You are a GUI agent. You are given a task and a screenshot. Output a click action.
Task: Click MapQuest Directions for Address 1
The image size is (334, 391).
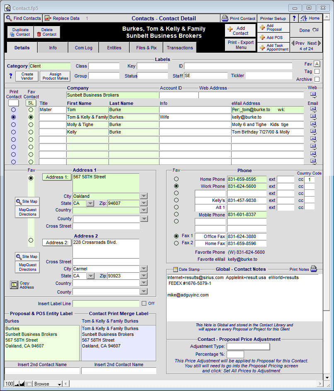[x=27, y=212]
